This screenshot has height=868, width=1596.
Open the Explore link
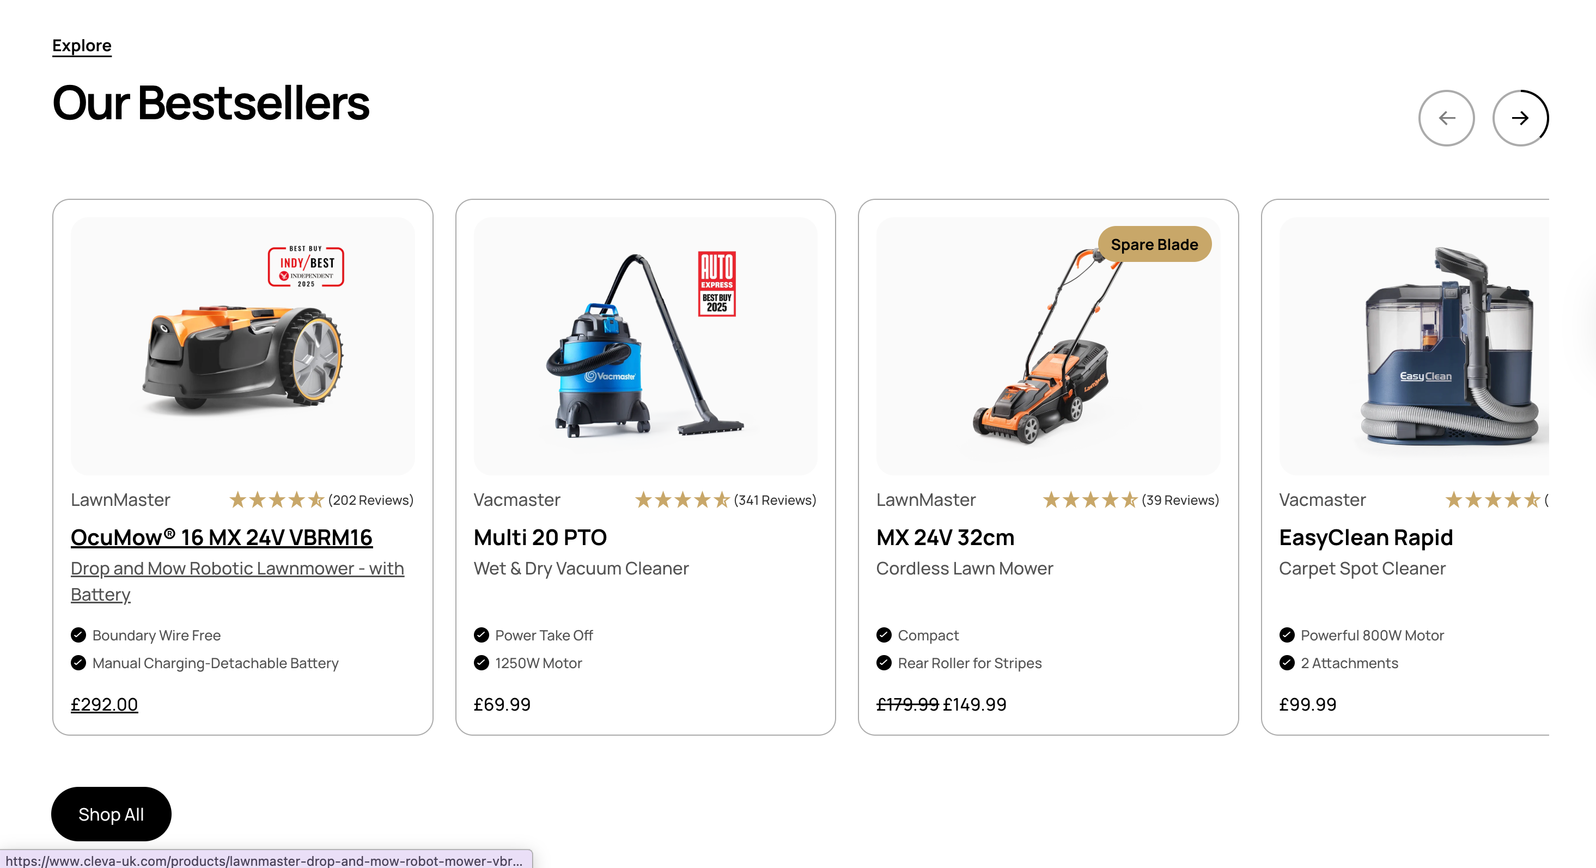click(82, 46)
